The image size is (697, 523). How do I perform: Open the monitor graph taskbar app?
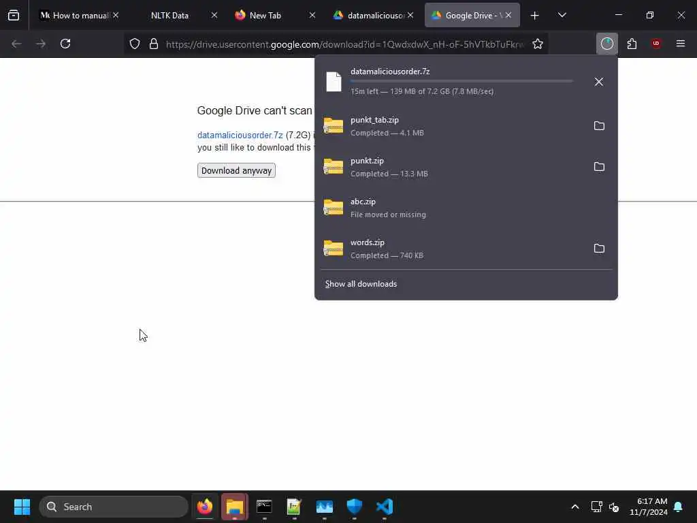coord(325,507)
